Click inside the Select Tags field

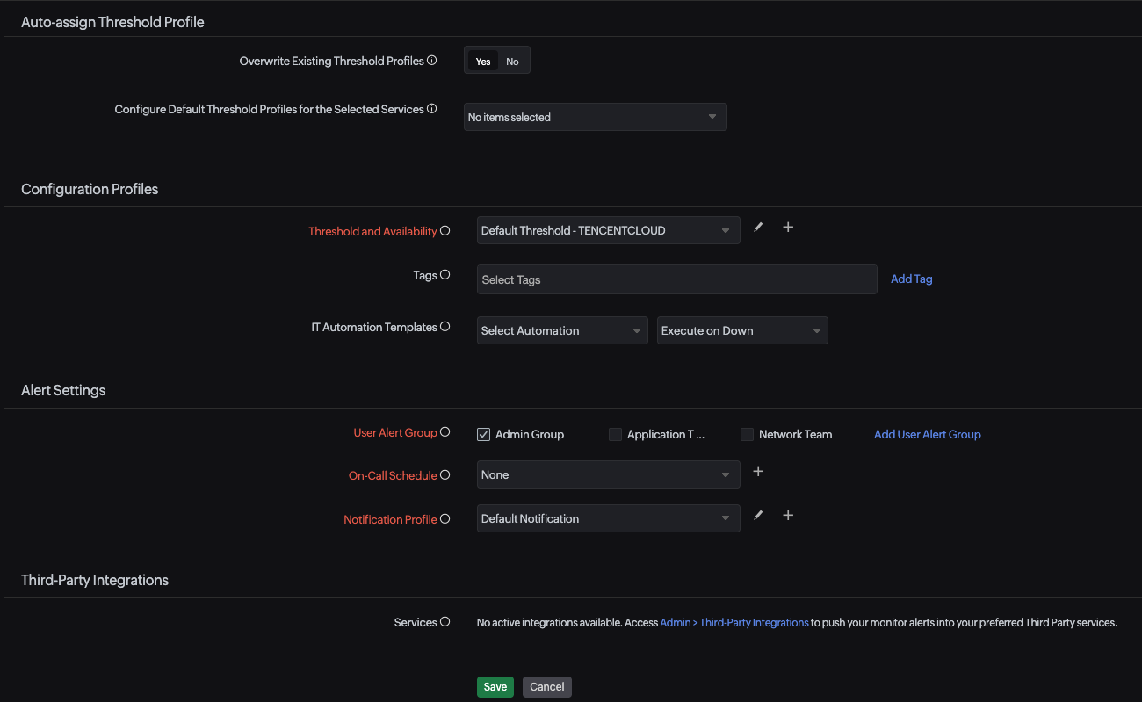click(676, 279)
